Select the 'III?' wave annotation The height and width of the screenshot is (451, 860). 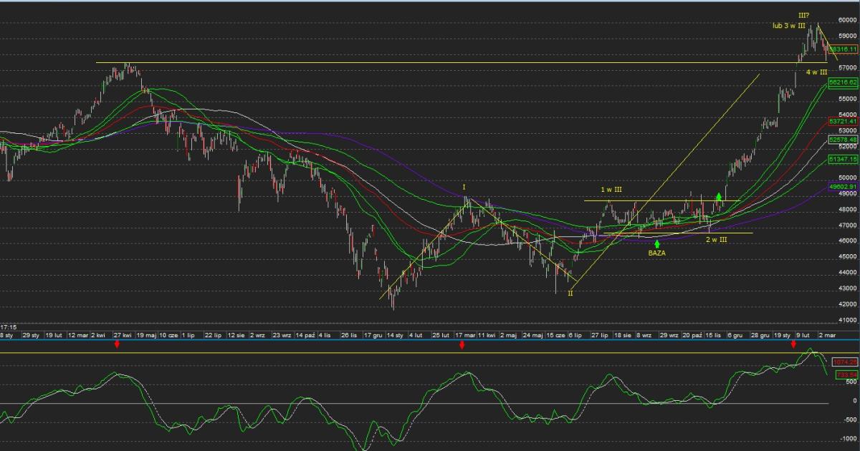(805, 15)
